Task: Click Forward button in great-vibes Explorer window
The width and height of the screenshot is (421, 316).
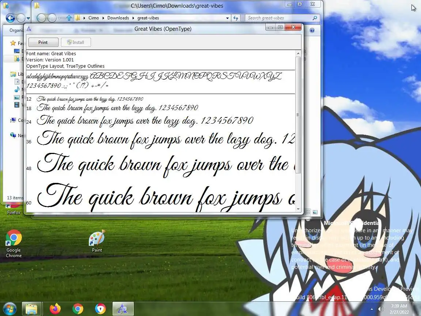Action: pos(52,18)
